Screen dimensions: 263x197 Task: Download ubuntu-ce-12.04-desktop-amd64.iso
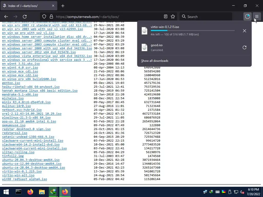click(32, 164)
